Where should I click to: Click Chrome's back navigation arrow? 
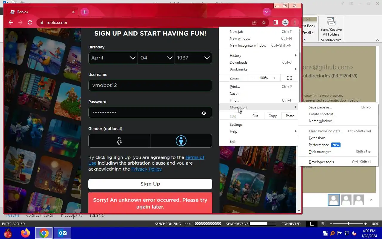(x=11, y=22)
